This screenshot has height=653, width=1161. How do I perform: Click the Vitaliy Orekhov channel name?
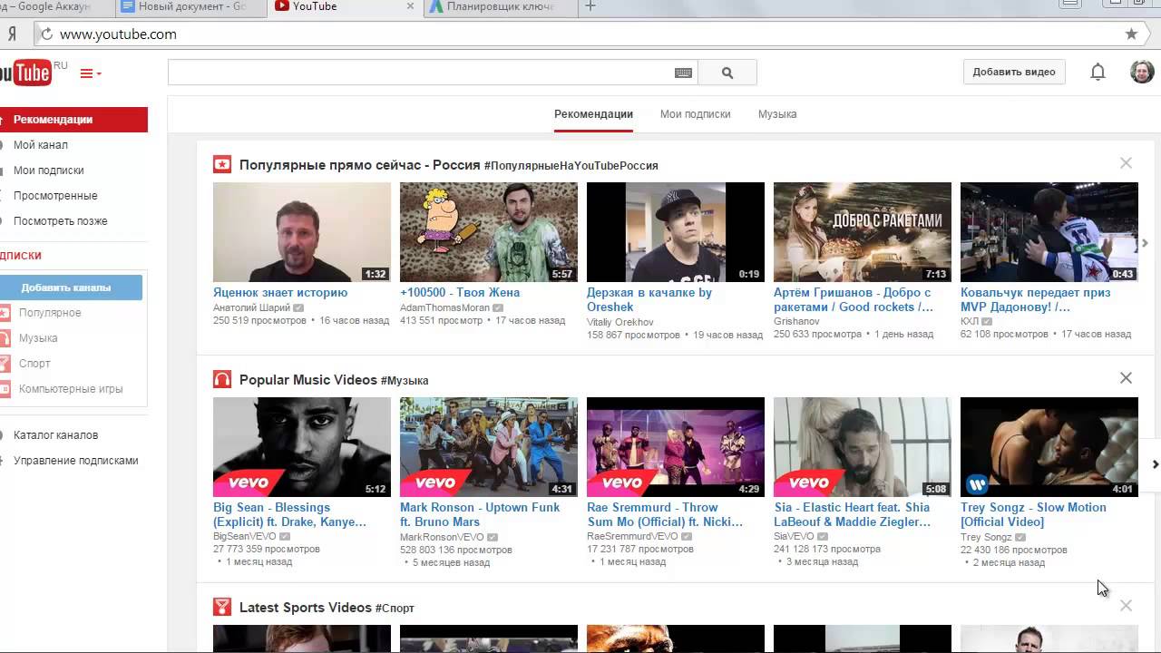coord(620,322)
